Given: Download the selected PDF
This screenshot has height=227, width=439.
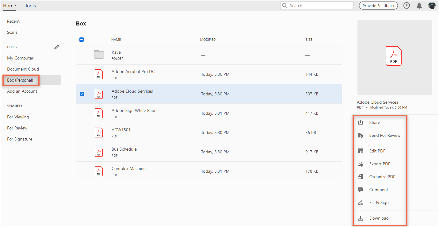Looking at the screenshot, I should pos(379,218).
